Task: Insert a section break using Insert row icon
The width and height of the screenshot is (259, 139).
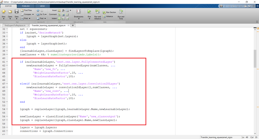Action: pyautogui.click(x=59, y=10)
